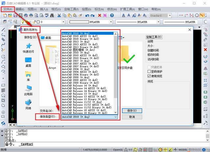This screenshot has height=152, width=210.
Task: Toggle the grid display status icon
Action: point(150,150)
